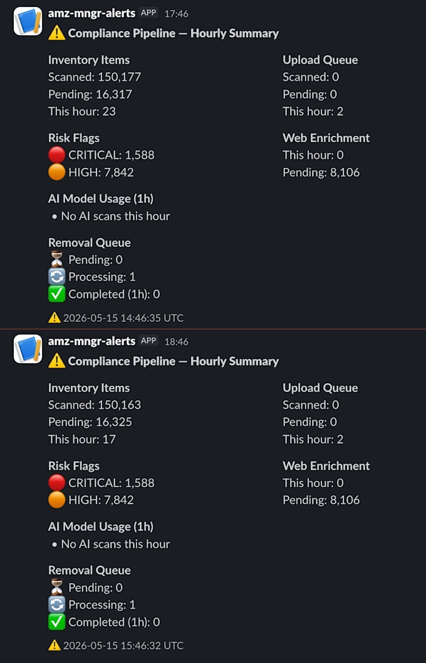
Task: Click the orange HIGH circle in first message
Action: [56, 172]
